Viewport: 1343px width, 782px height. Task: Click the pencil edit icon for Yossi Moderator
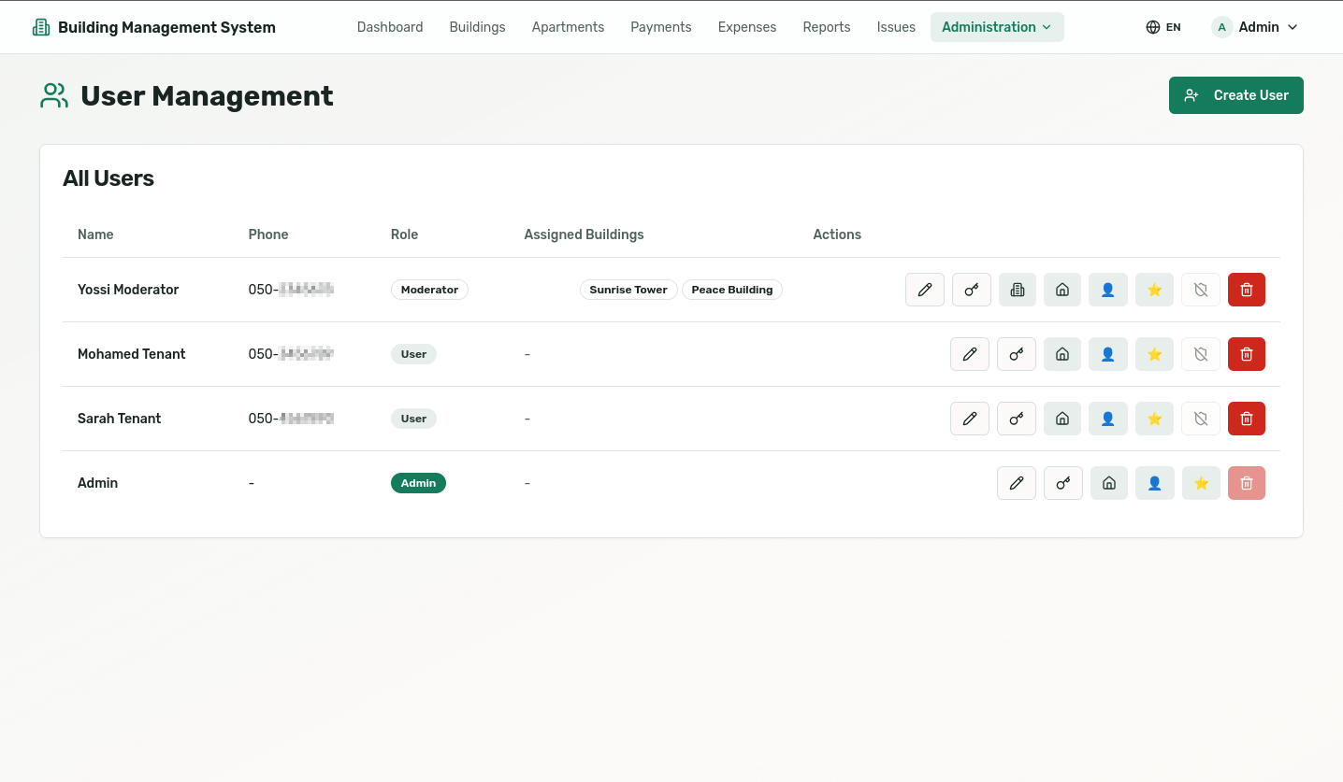(924, 290)
